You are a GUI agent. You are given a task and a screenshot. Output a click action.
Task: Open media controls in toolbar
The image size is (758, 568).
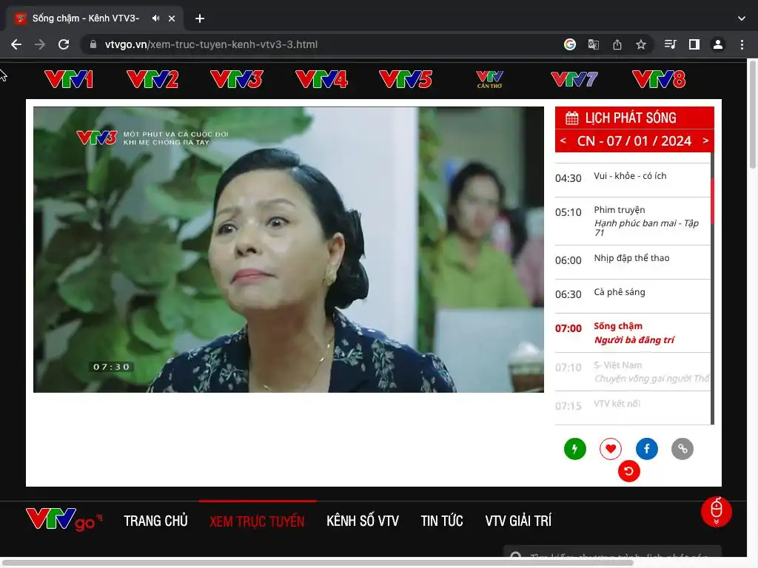coord(670,44)
